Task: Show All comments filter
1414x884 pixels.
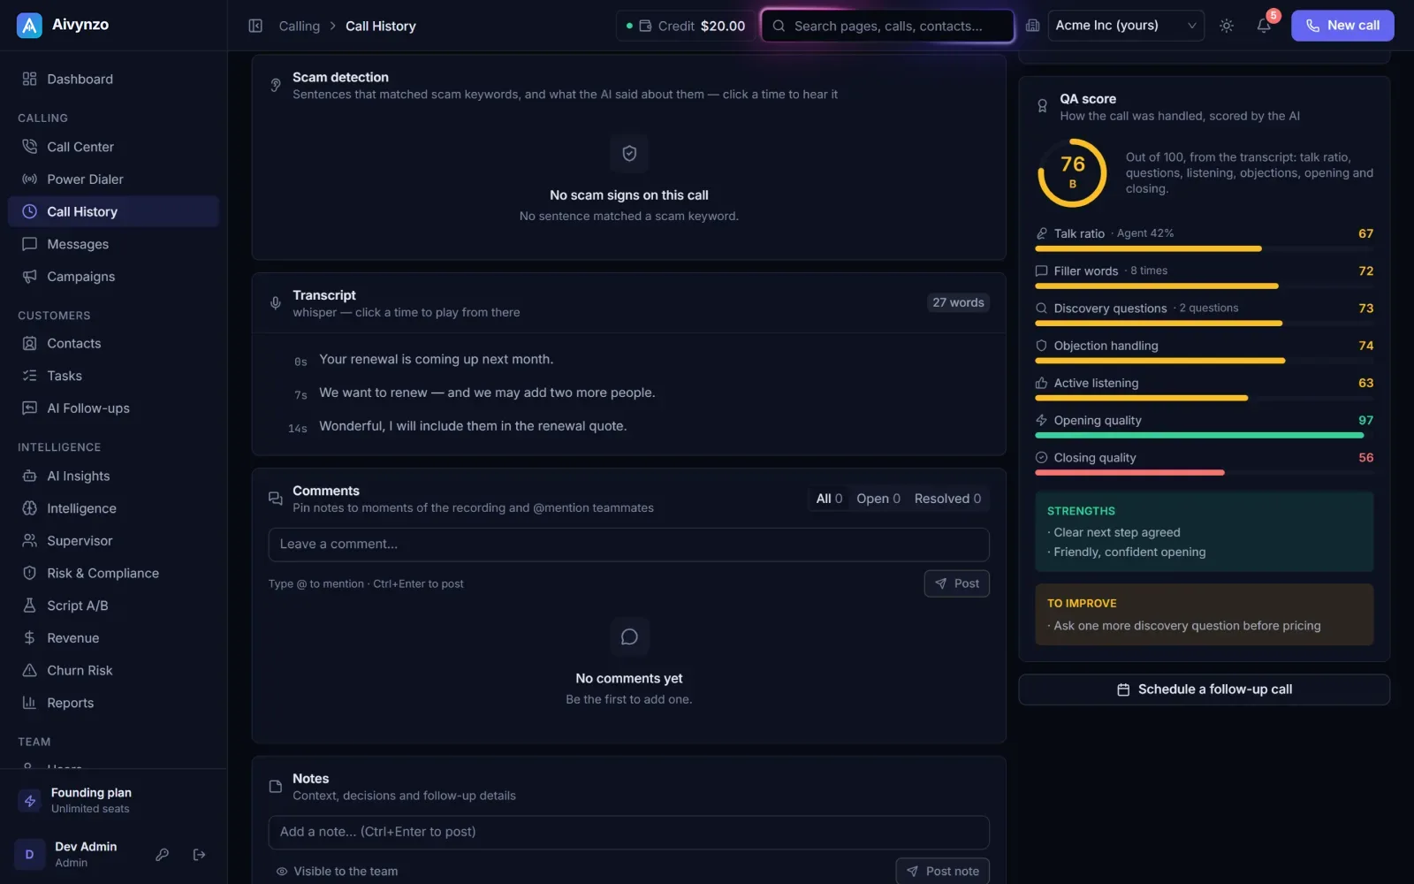Action: pyautogui.click(x=829, y=499)
